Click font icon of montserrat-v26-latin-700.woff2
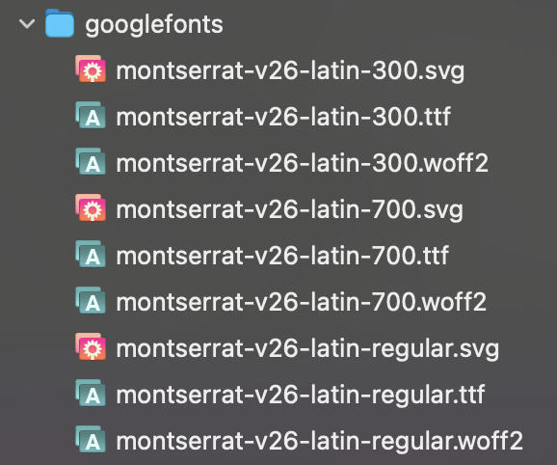 click(91, 300)
